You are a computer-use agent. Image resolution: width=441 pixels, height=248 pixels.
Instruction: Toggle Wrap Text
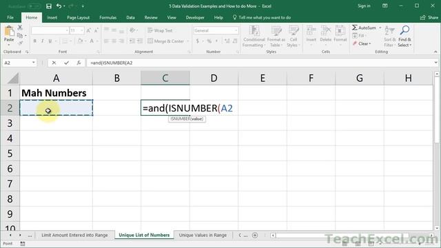160,30
